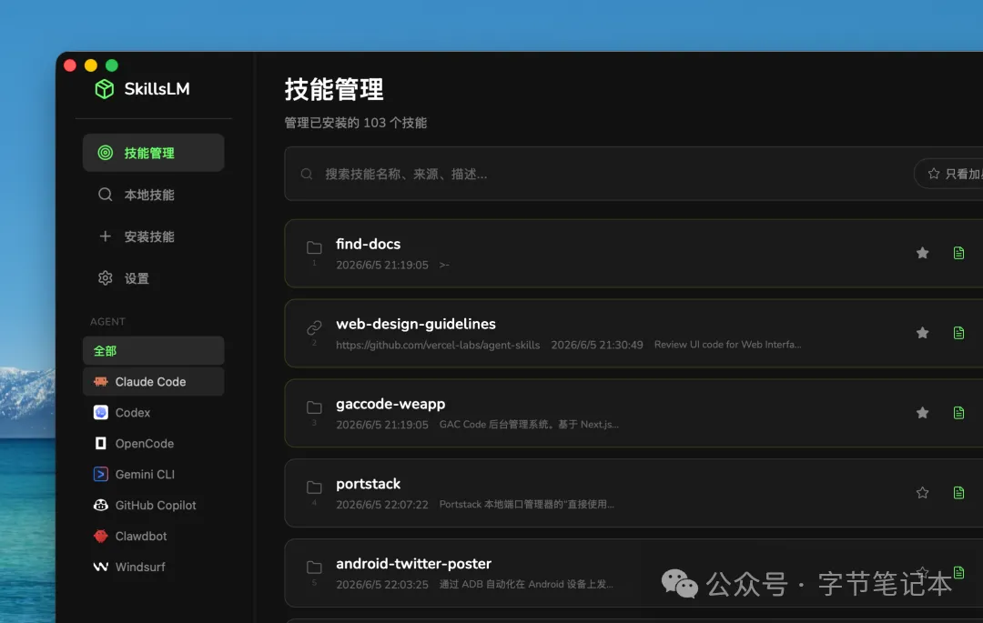
Task: Filter by GitHub Copilot agent
Action: (x=153, y=506)
